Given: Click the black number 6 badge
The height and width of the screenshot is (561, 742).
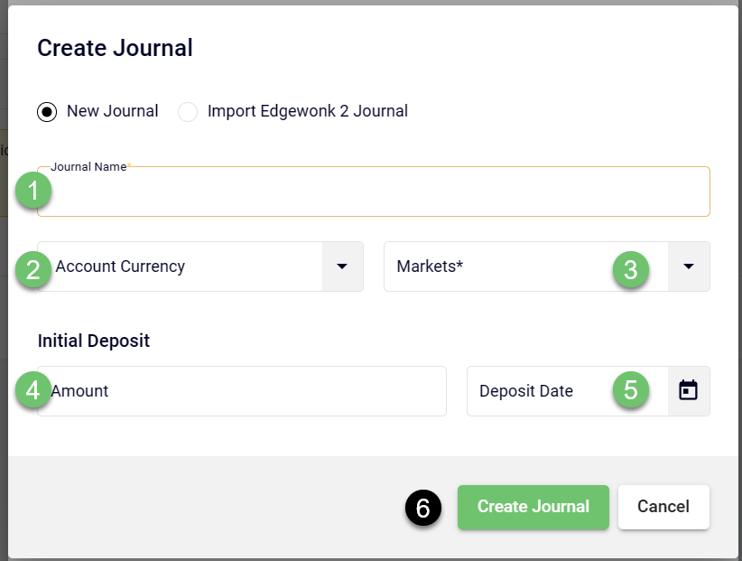Looking at the screenshot, I should tap(422, 508).
